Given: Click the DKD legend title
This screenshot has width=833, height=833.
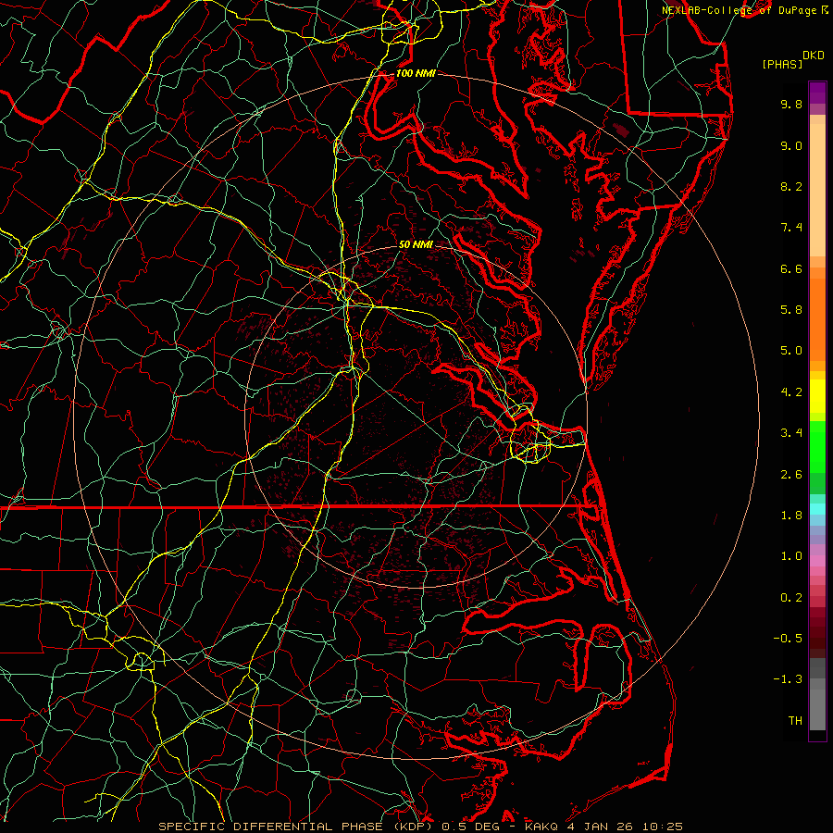Looking at the screenshot, I should pos(814,56).
